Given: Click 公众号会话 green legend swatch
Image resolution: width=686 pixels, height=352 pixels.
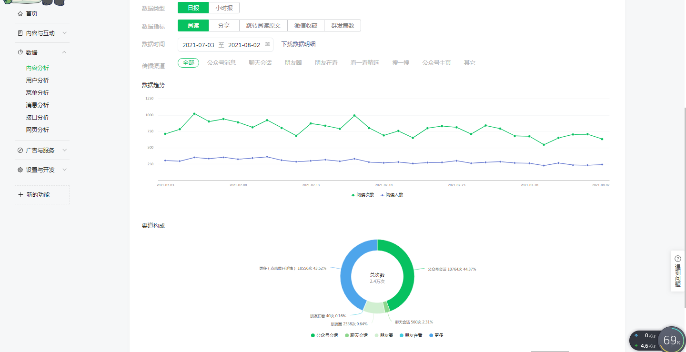Looking at the screenshot, I should pyautogui.click(x=313, y=335).
